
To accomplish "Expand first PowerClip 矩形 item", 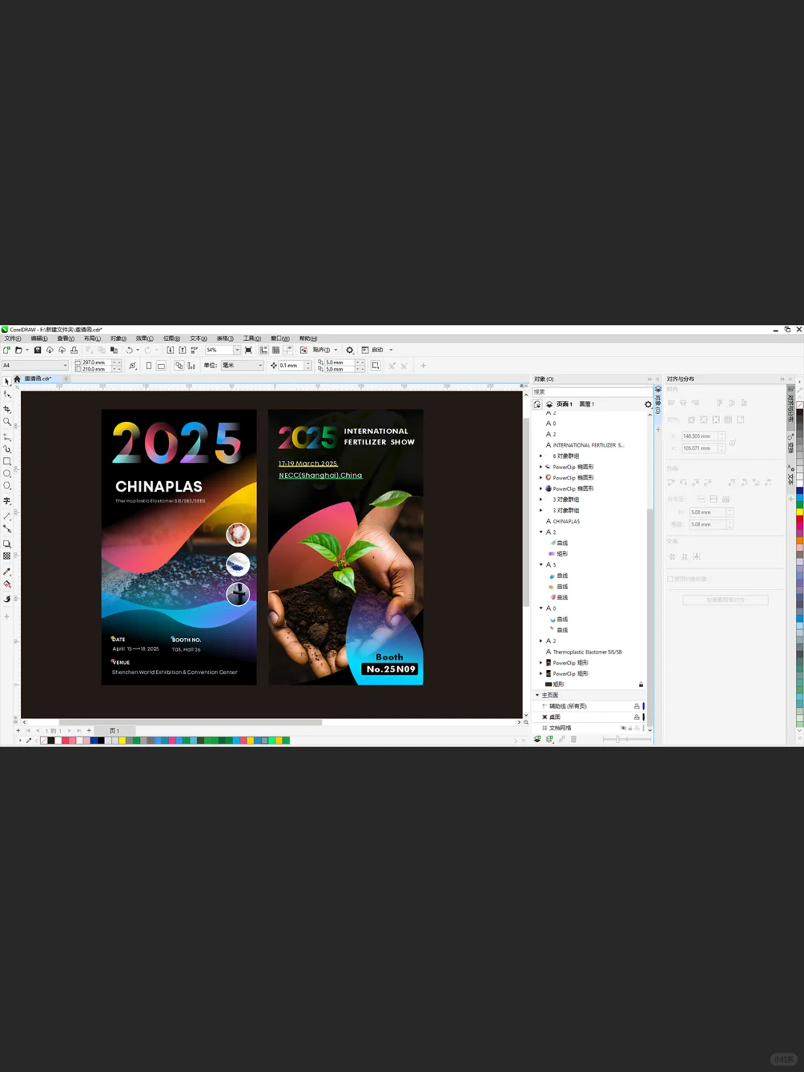I will [x=540, y=663].
